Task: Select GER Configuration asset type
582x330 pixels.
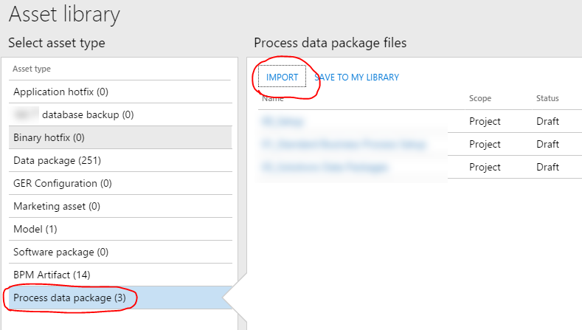Action: coord(63,183)
